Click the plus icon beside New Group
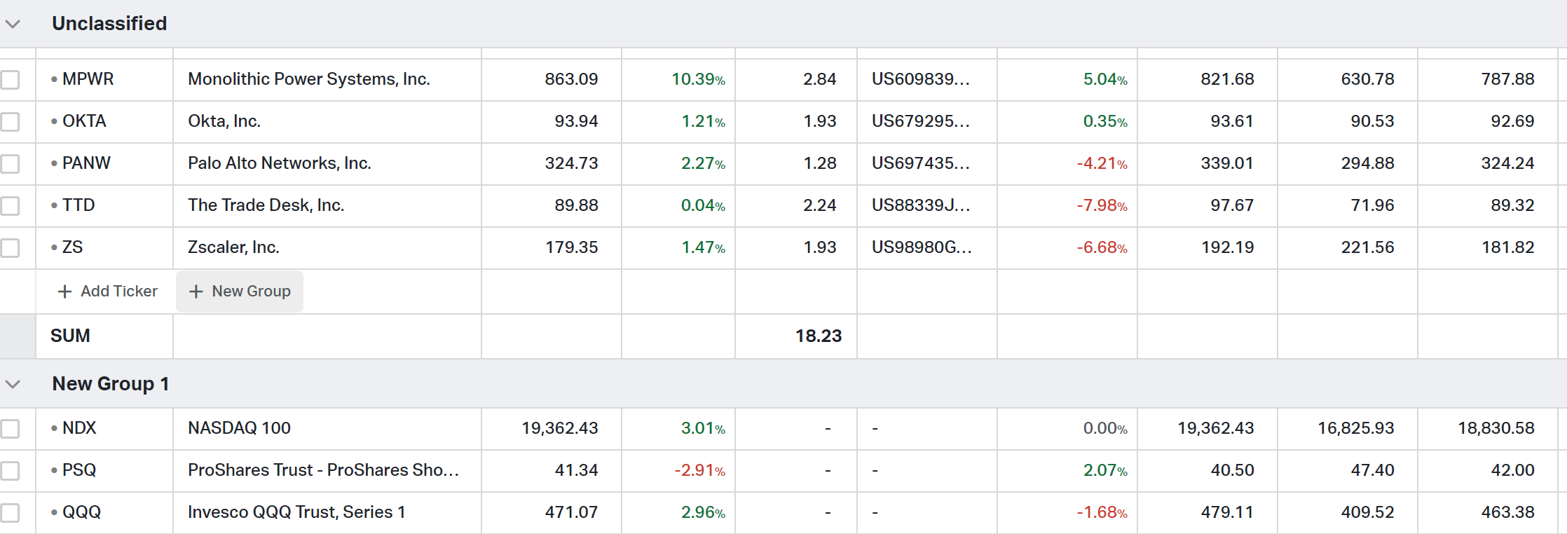The width and height of the screenshot is (1567, 534). coord(196,292)
